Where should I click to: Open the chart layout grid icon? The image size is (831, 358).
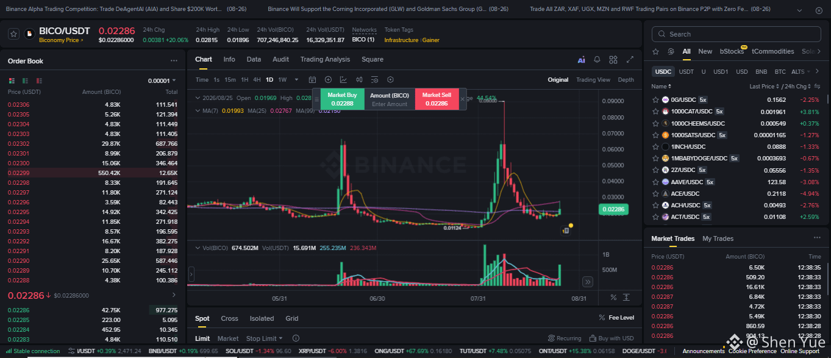(613, 60)
